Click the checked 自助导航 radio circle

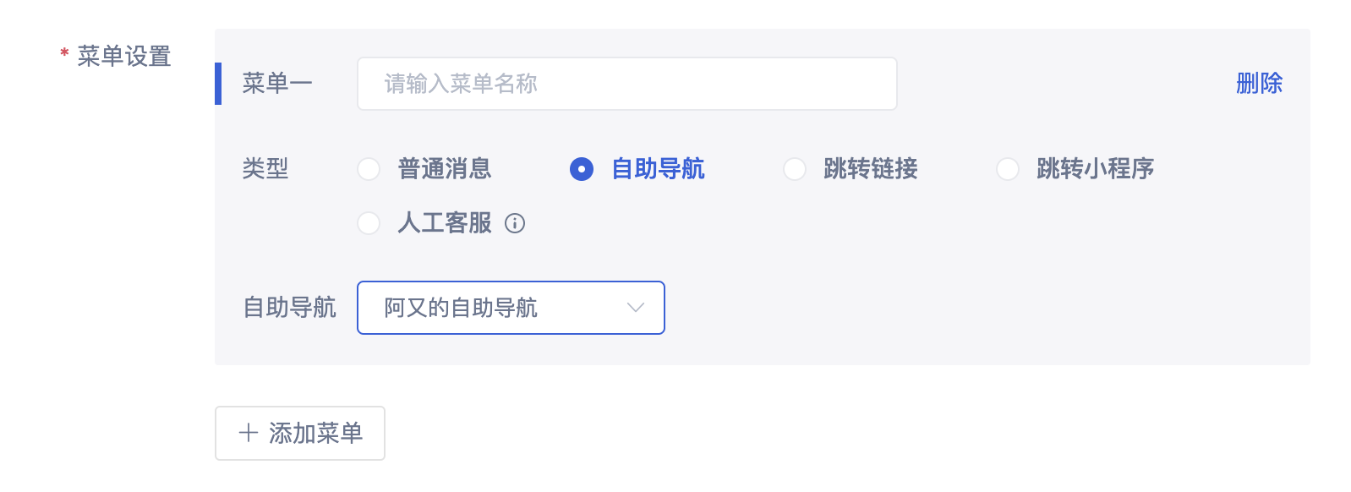tap(582, 169)
